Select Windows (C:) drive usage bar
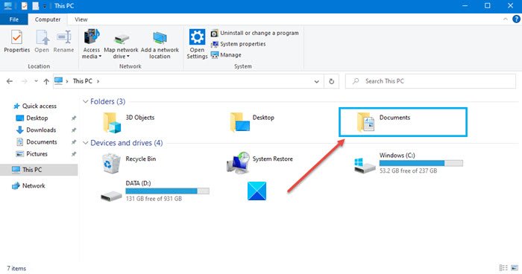The width and height of the screenshot is (522, 274). tap(421, 163)
